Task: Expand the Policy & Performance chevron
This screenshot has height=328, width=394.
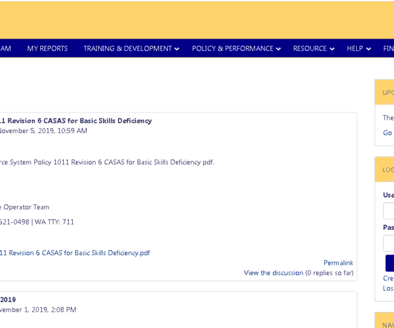Action: [279, 48]
